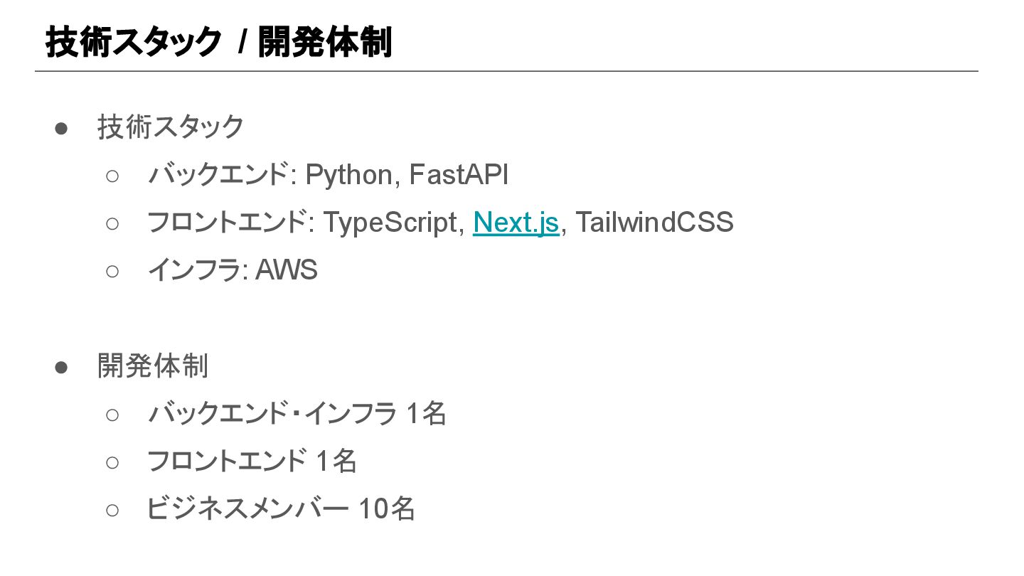Click the slide title 技術スタック / 開発体制

(x=219, y=42)
